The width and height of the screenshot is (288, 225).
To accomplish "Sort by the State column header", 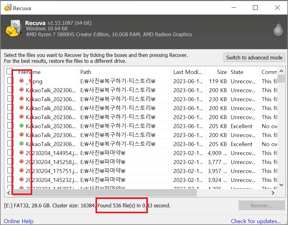I will coord(244,72).
